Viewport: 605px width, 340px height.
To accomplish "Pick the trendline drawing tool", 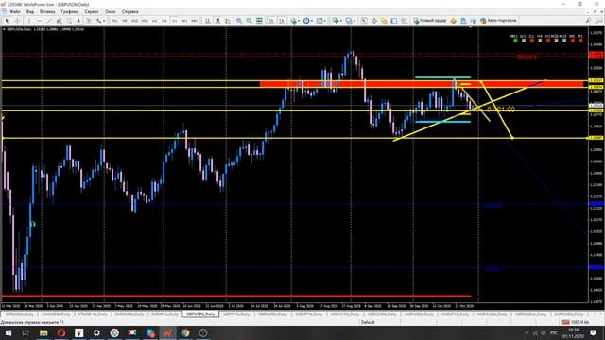I will pyautogui.click(x=49, y=21).
